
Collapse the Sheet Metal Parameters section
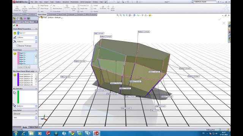click(36, 29)
